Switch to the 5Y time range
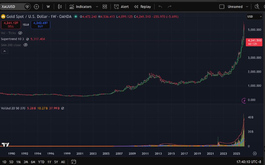 point(56,162)
